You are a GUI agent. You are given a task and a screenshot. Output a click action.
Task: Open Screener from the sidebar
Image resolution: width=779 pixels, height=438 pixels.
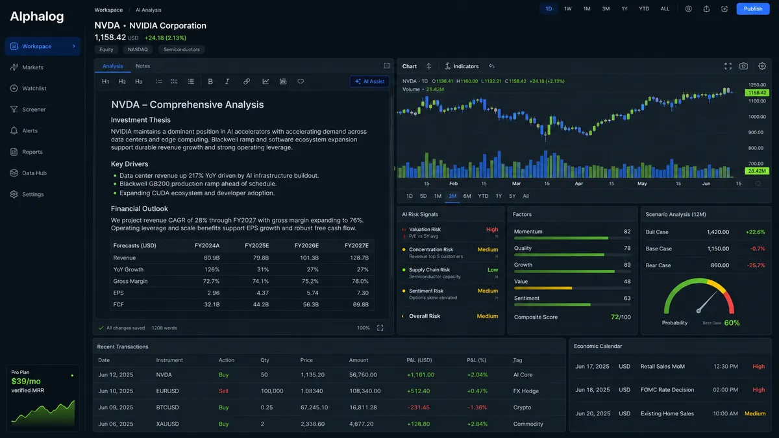pyautogui.click(x=43, y=110)
